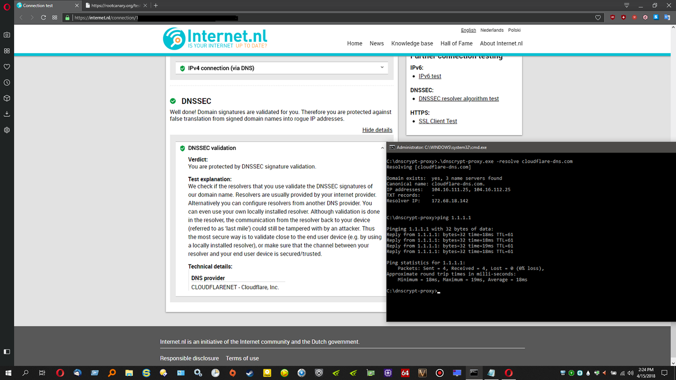
Task: Open Downloads from the sidebar
Action: pos(6,114)
